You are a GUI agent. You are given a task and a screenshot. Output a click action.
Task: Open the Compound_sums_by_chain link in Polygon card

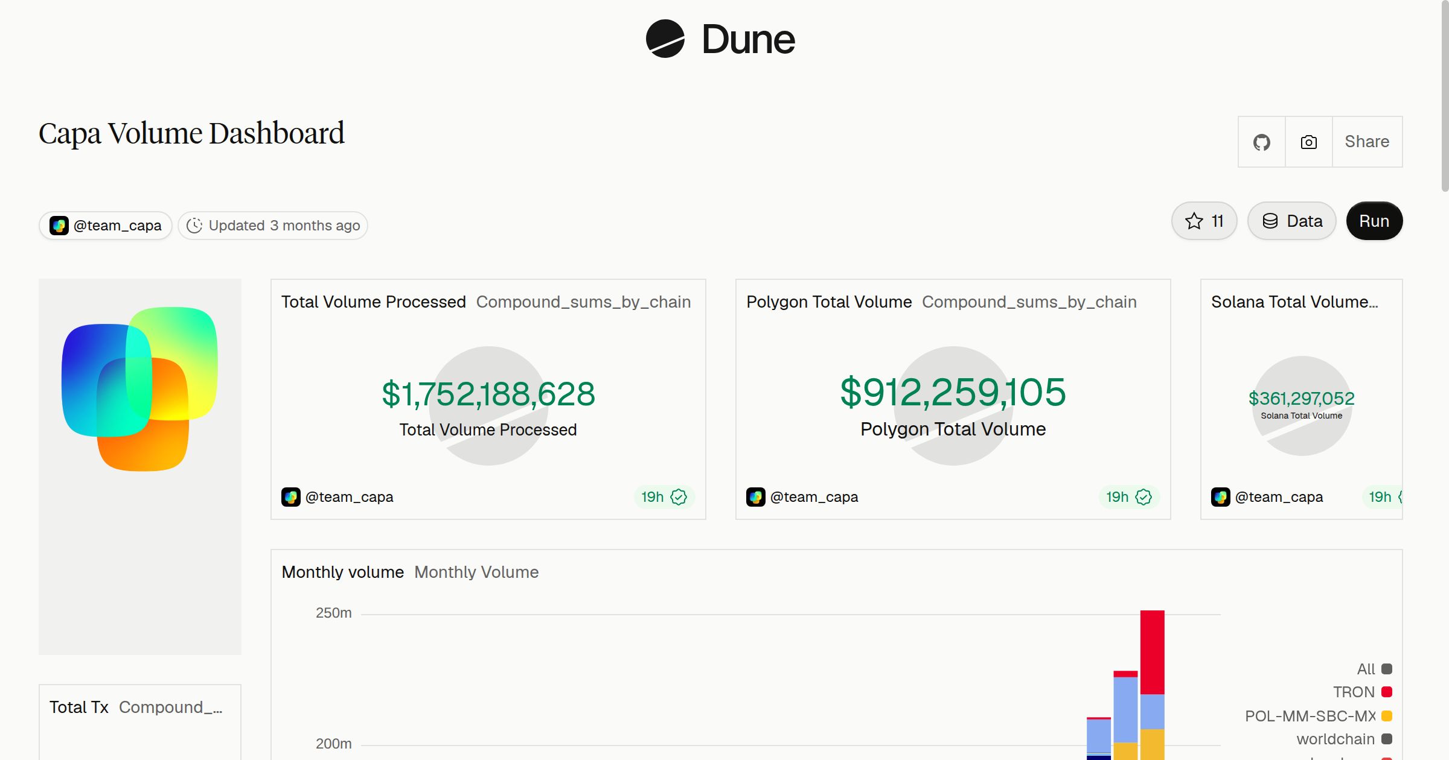(x=1029, y=302)
